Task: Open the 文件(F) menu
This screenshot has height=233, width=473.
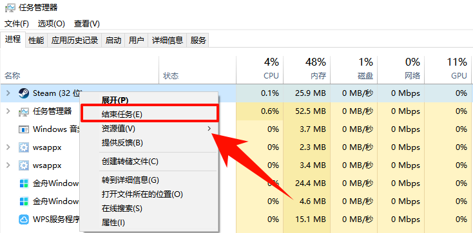Action: coord(17,24)
